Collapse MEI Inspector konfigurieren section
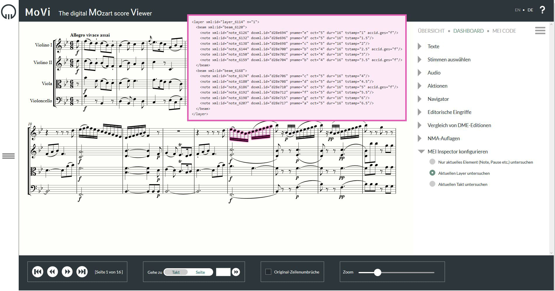Viewport: 555px width, 291px height. tap(457, 152)
